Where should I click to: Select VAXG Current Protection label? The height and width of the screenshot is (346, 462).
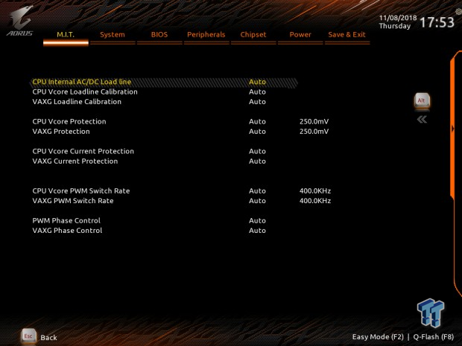[75, 161]
